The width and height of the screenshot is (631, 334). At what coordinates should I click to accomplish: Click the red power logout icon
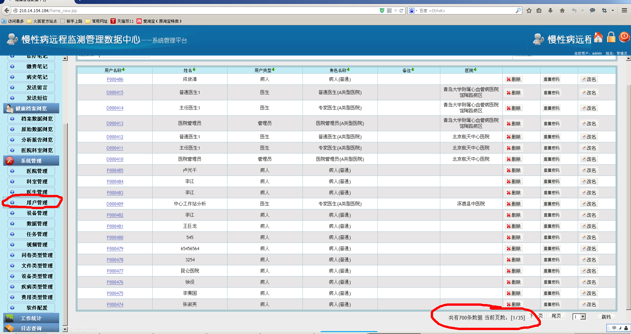[x=624, y=37]
